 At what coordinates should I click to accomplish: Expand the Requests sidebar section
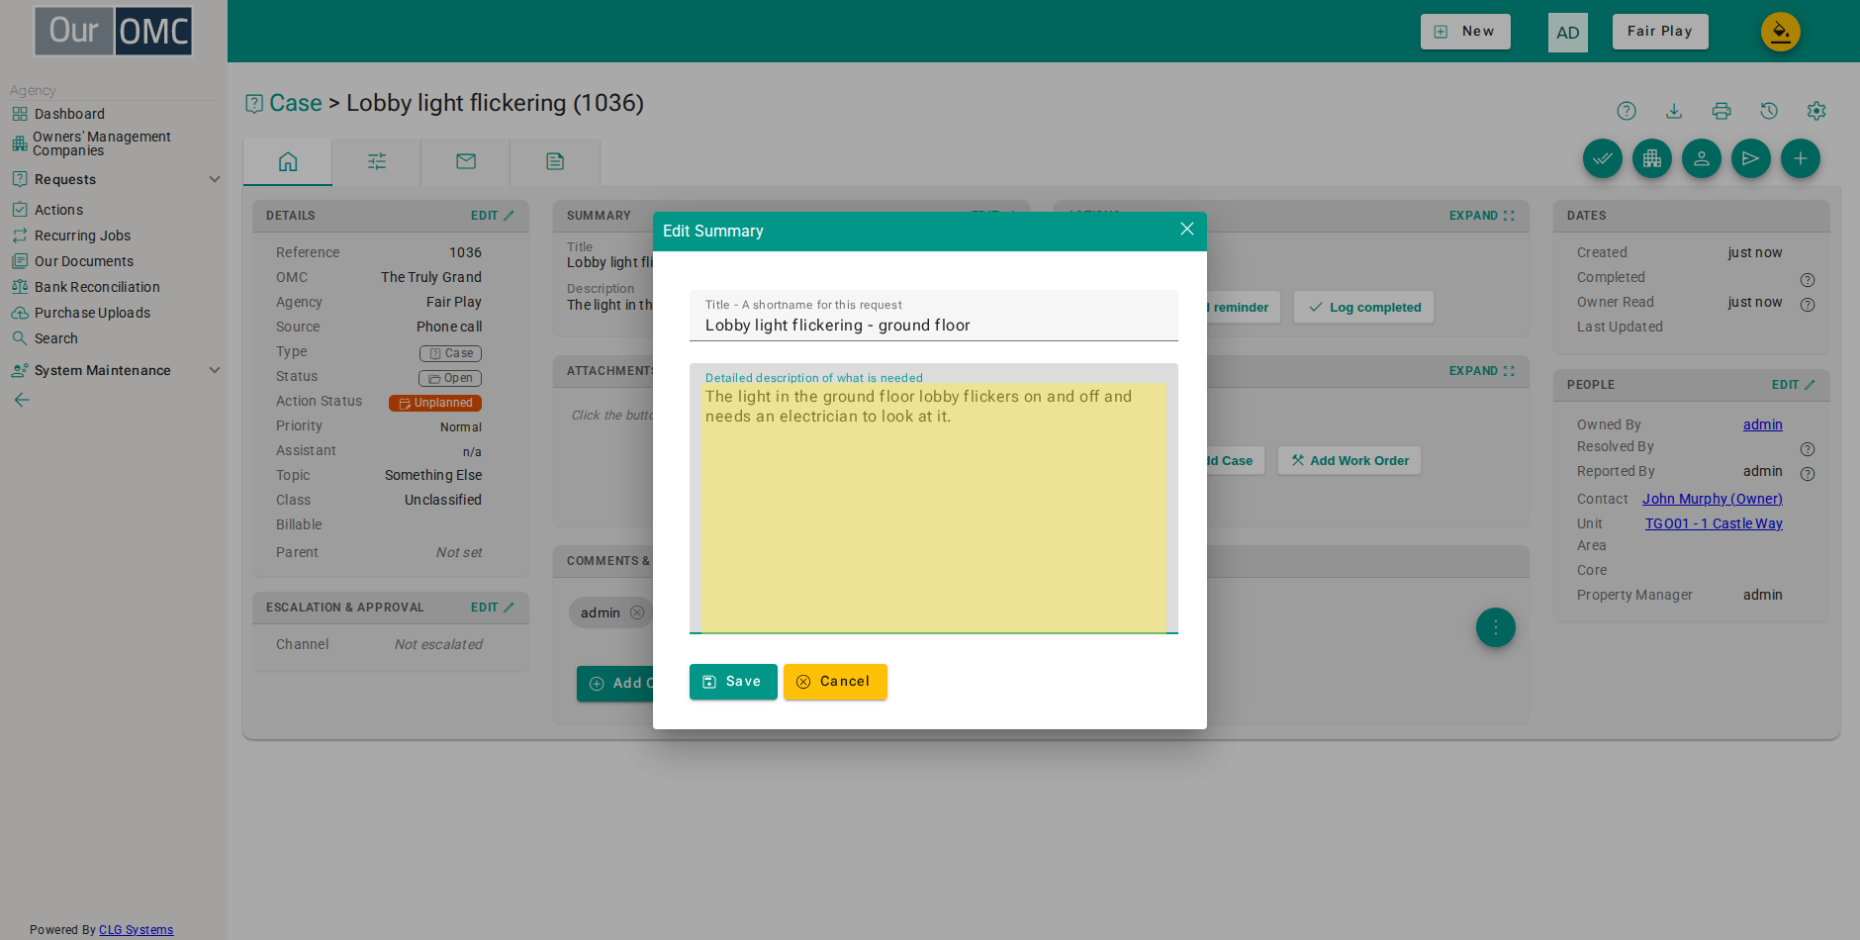pyautogui.click(x=215, y=179)
